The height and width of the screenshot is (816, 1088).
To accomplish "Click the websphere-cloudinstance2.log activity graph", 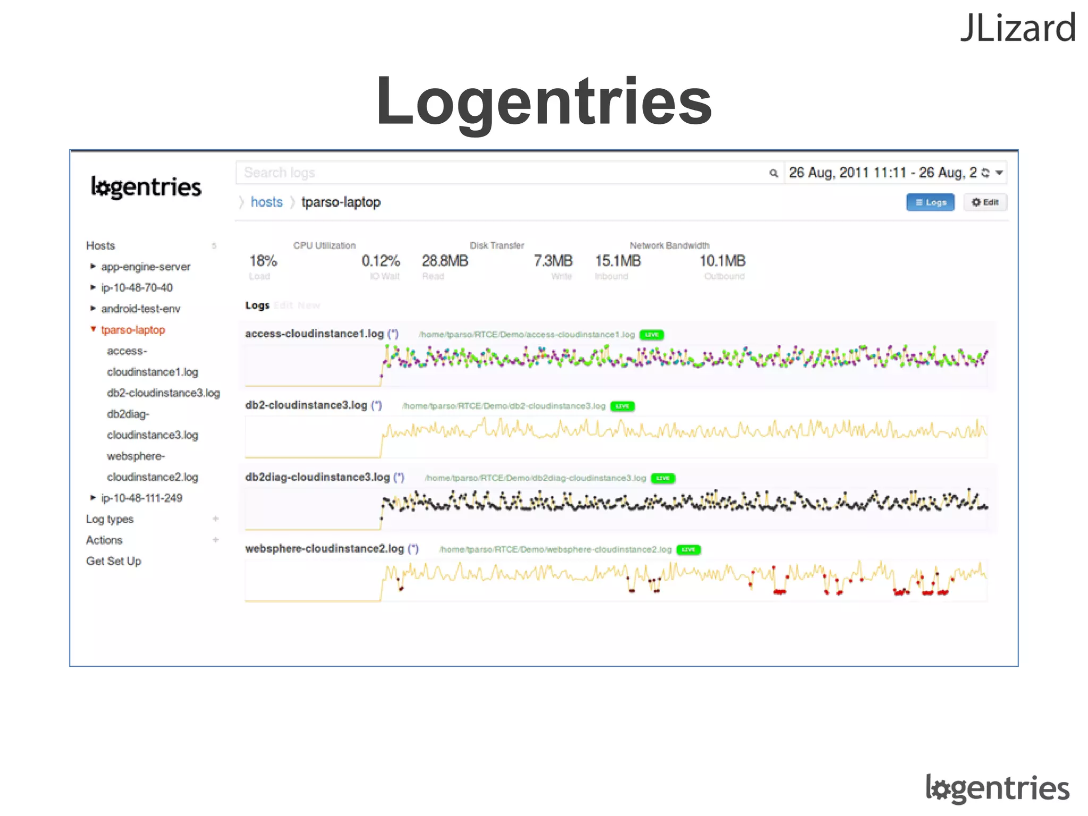I will pyautogui.click(x=616, y=580).
